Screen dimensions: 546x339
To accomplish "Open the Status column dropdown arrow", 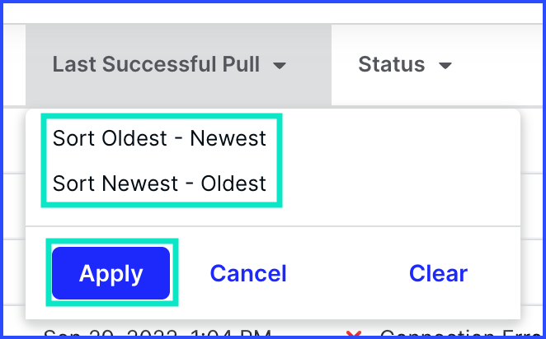I will (445, 65).
